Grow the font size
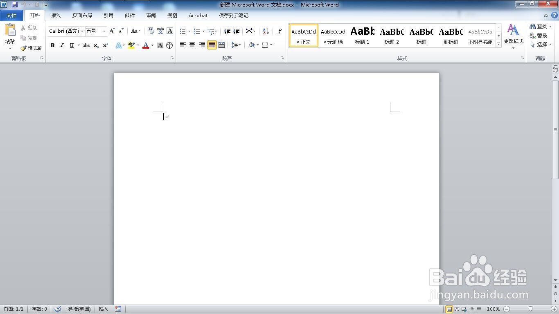The height and width of the screenshot is (314, 559). click(112, 31)
